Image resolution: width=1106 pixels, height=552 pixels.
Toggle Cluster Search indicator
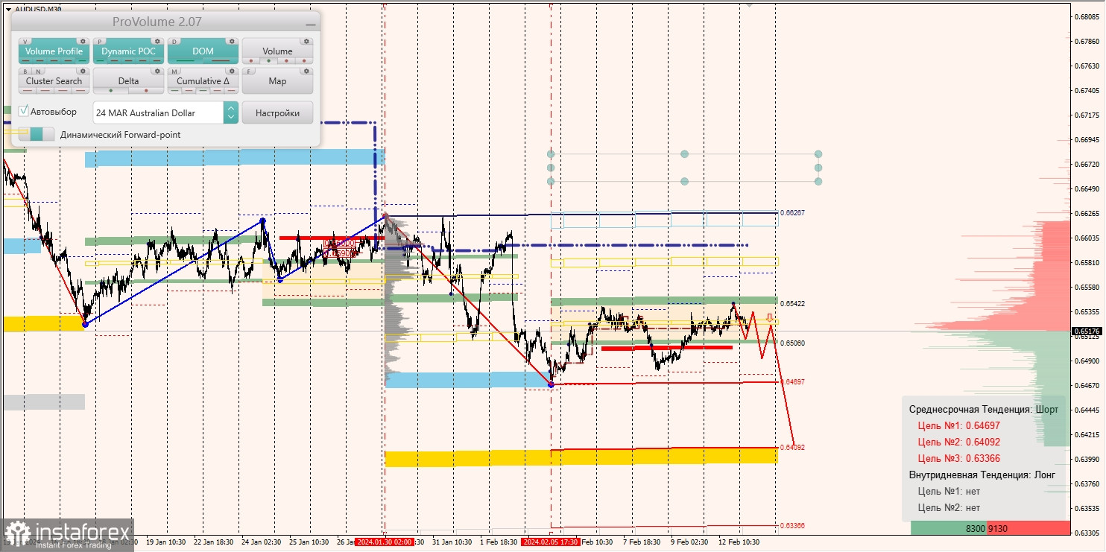point(54,81)
